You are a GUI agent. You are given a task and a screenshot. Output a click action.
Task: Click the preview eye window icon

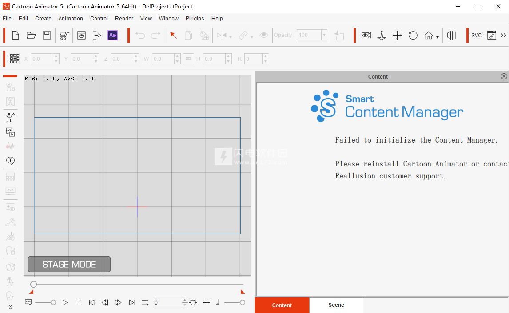click(81, 35)
